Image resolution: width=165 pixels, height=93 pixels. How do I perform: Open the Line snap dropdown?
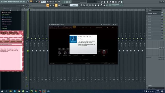65,5
